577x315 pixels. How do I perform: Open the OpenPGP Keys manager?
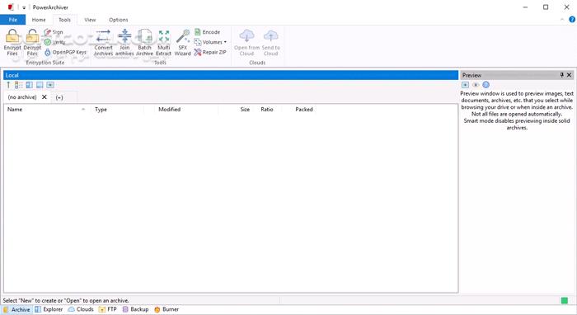65,52
